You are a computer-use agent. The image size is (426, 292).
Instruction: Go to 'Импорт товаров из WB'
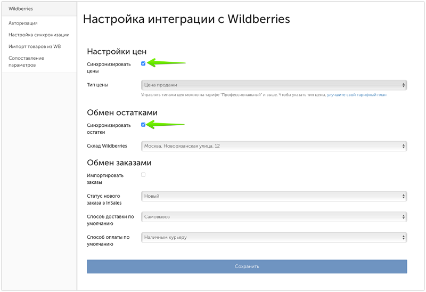pos(35,46)
